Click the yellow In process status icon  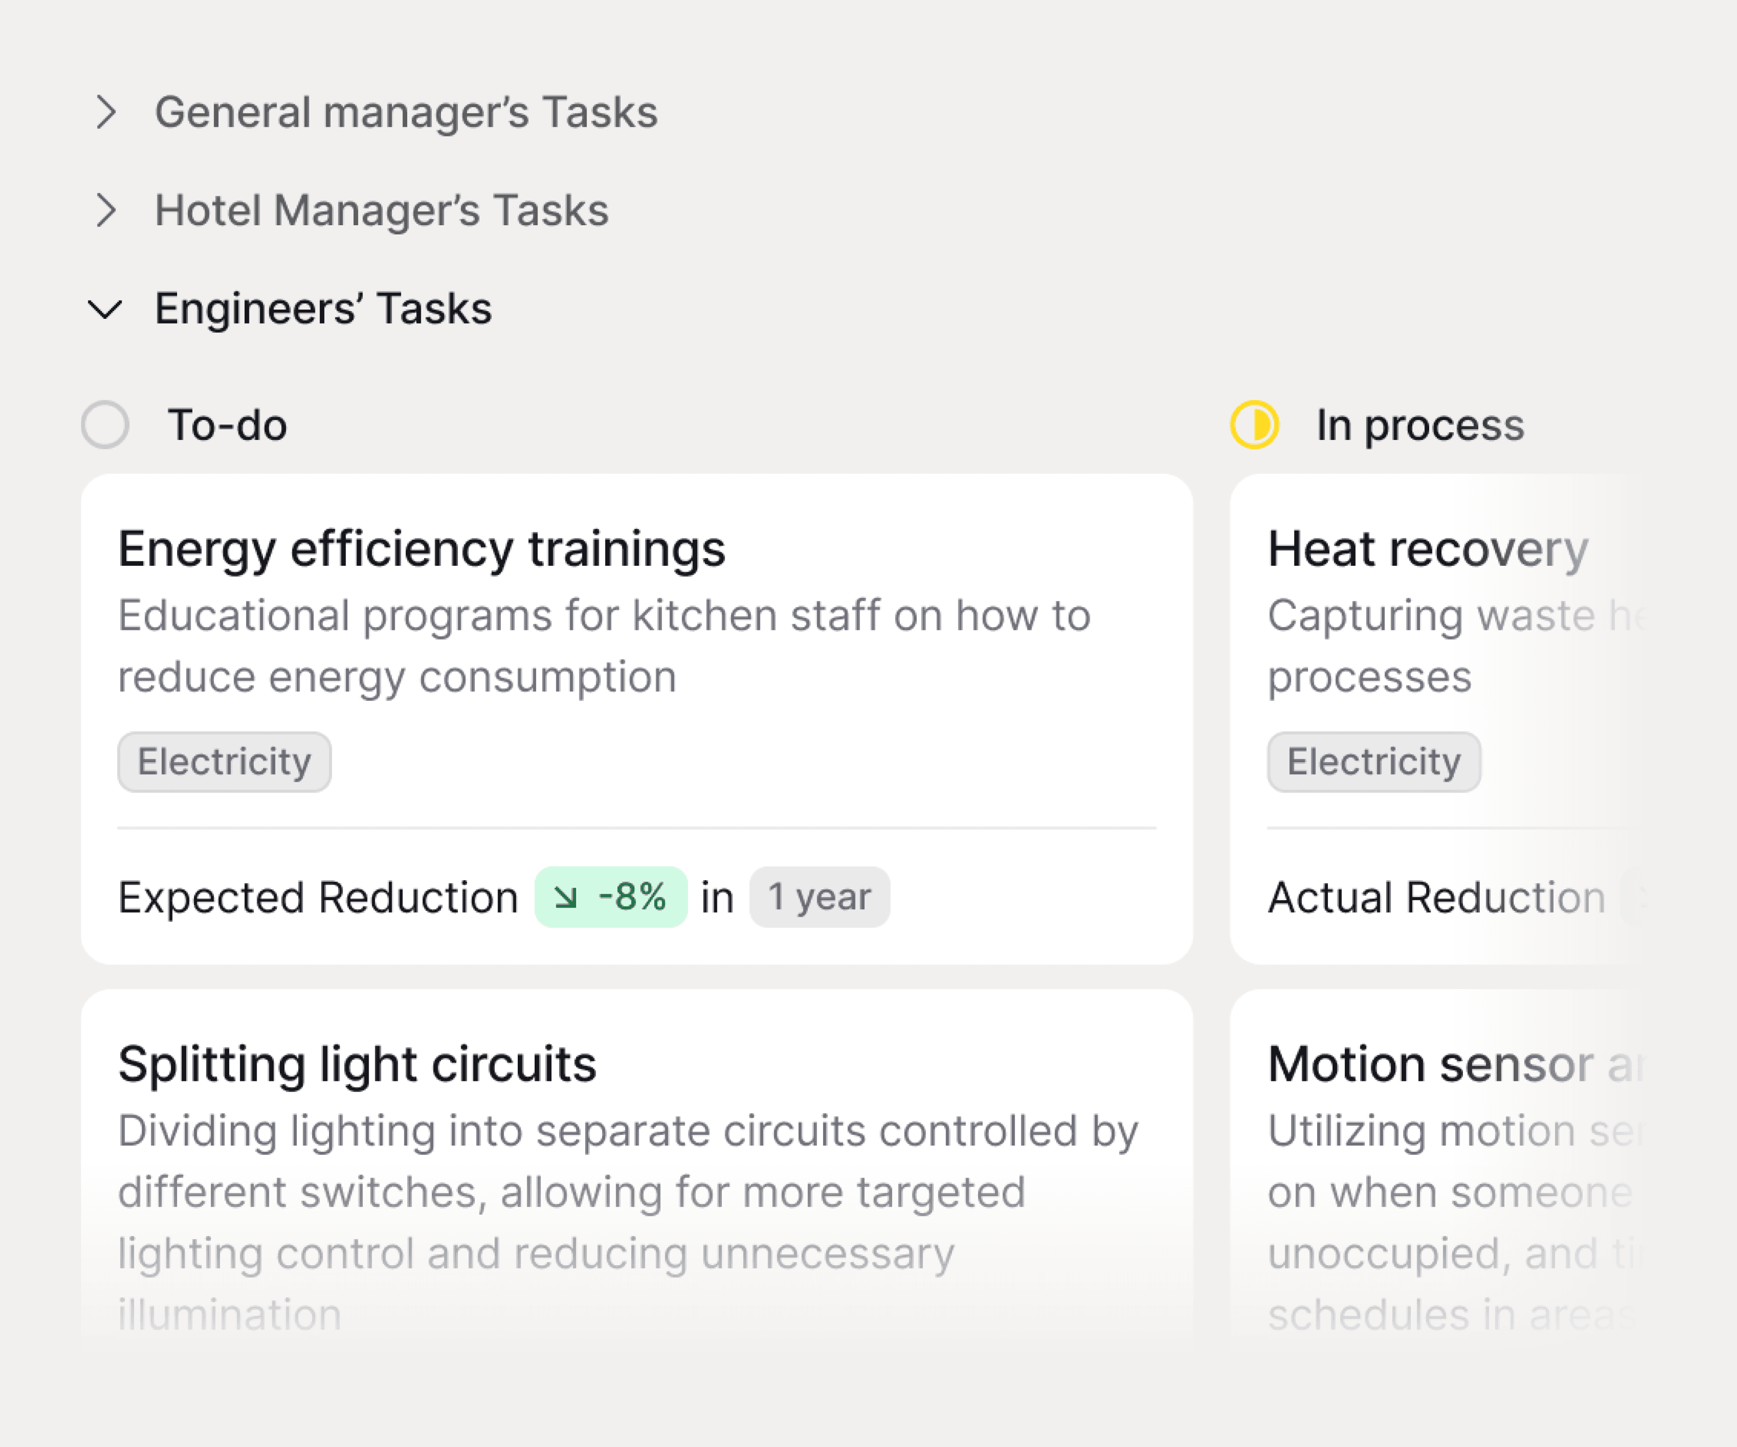(1254, 425)
